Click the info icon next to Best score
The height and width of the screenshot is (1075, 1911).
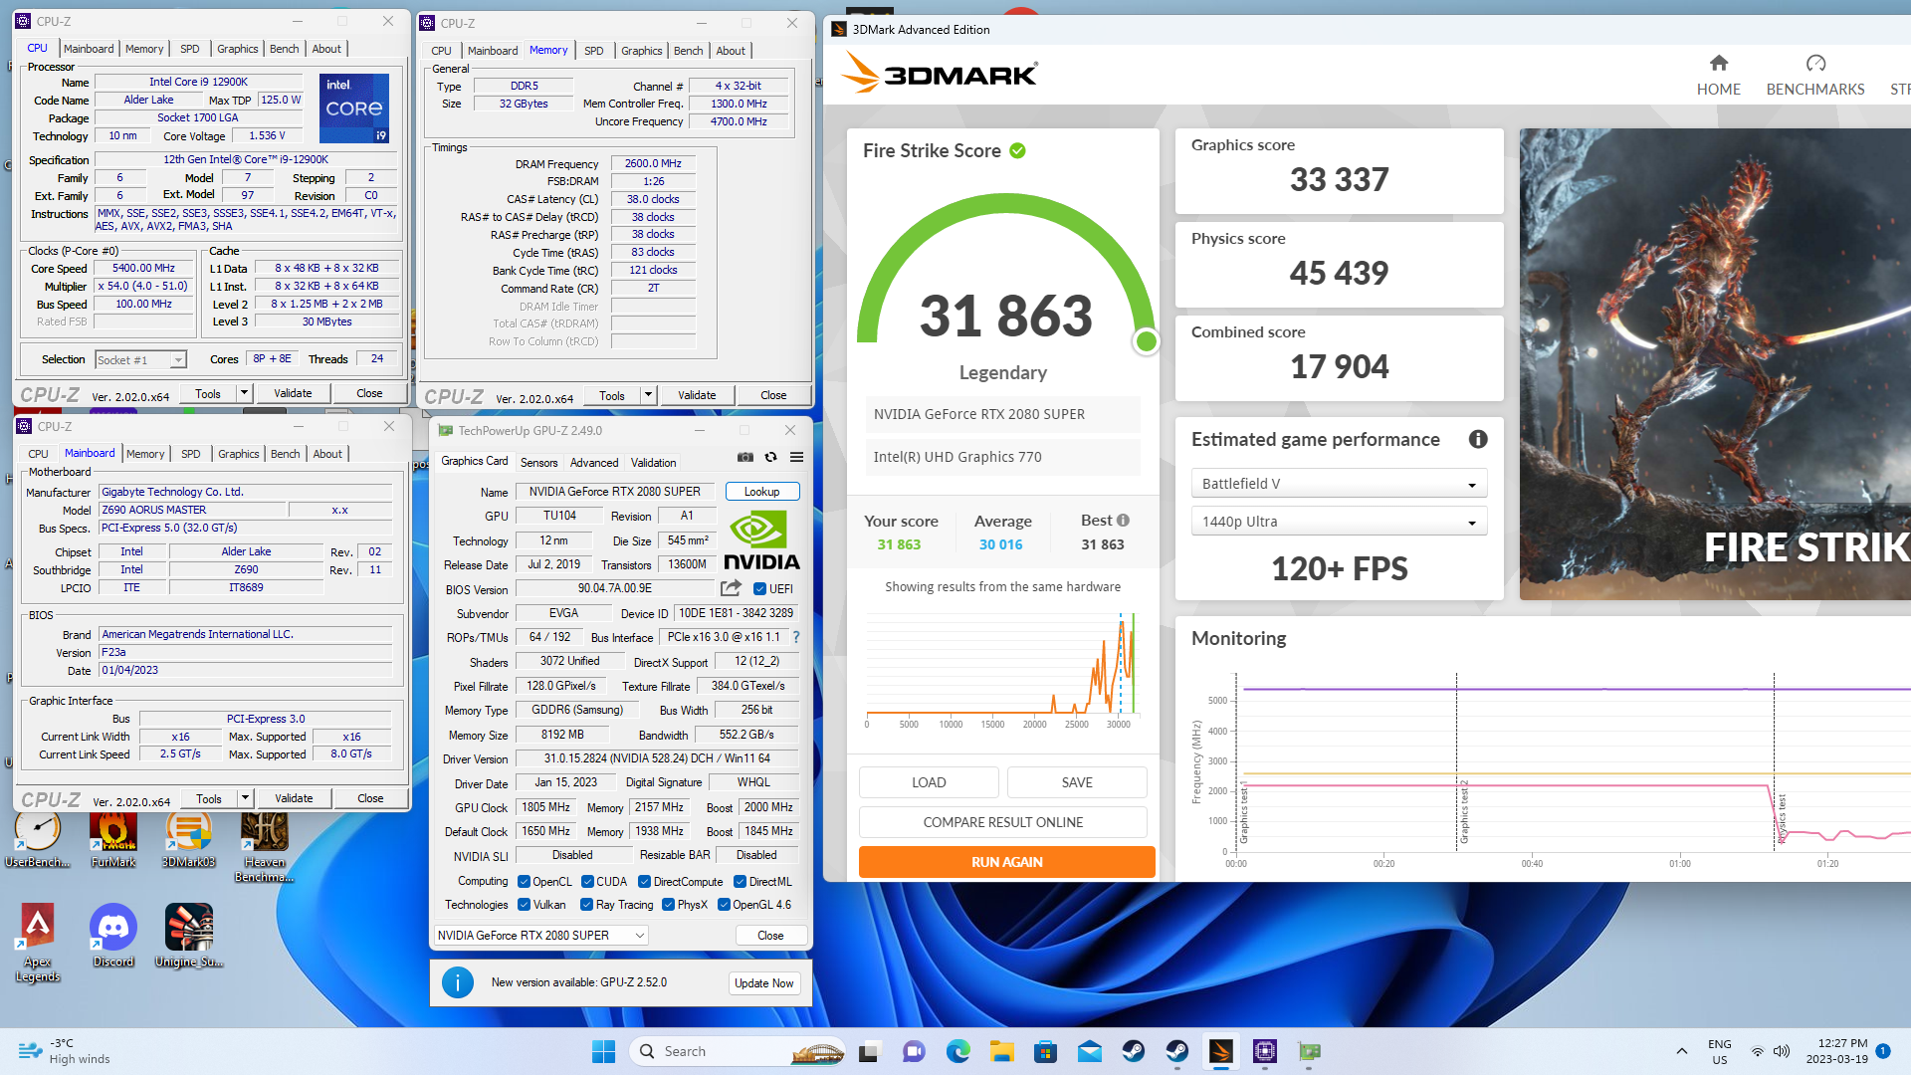(1123, 520)
